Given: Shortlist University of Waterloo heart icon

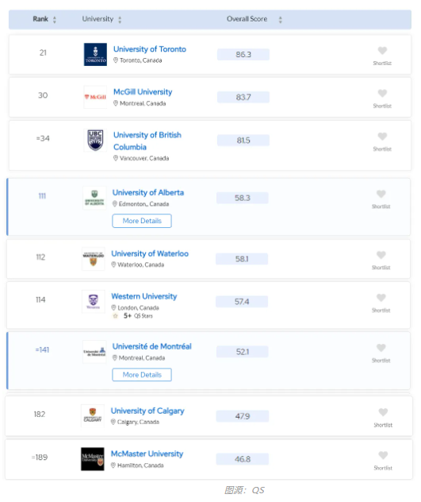Looking at the screenshot, I should [x=381, y=255].
